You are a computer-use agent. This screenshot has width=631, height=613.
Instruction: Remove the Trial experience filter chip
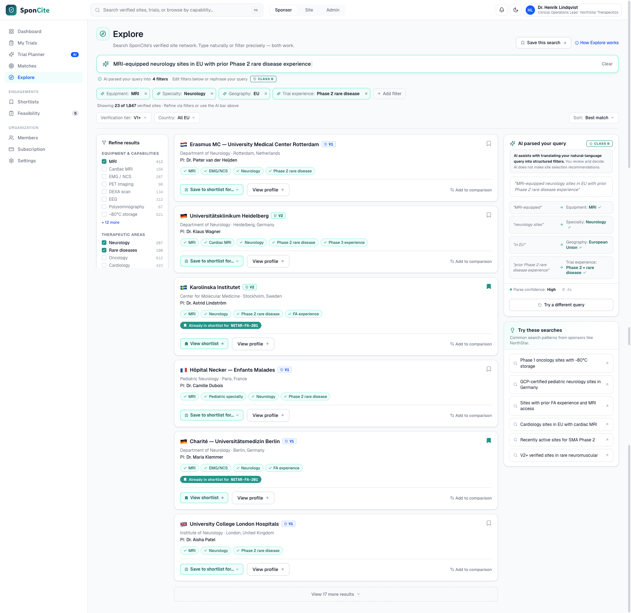pyautogui.click(x=366, y=94)
